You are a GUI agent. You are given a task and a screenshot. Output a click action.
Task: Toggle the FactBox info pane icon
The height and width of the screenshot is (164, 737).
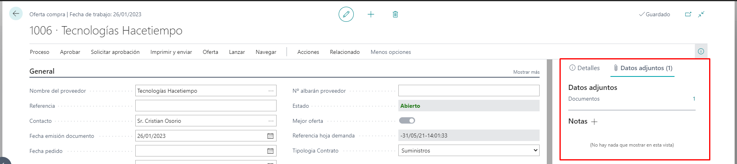(x=701, y=51)
